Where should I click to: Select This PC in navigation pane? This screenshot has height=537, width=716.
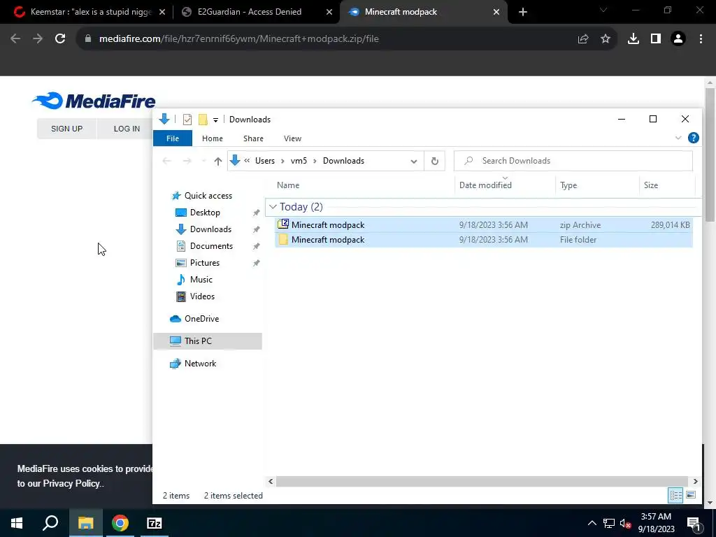click(208, 341)
